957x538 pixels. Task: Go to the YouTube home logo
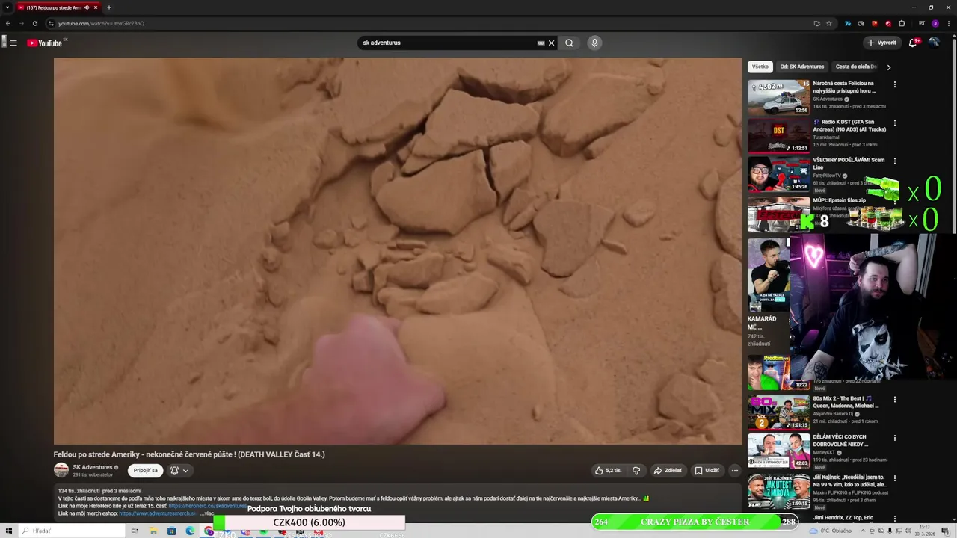click(45, 43)
